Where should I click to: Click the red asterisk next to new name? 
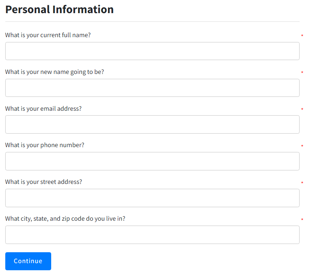point(302,73)
